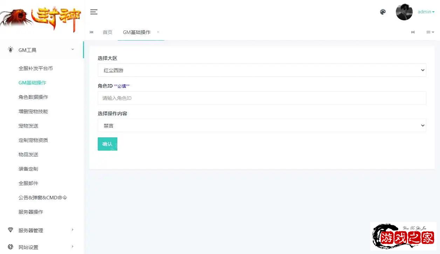Screen dimensions: 440x254
Task: Expand the 服务器管理 menu section
Action: click(x=42, y=230)
